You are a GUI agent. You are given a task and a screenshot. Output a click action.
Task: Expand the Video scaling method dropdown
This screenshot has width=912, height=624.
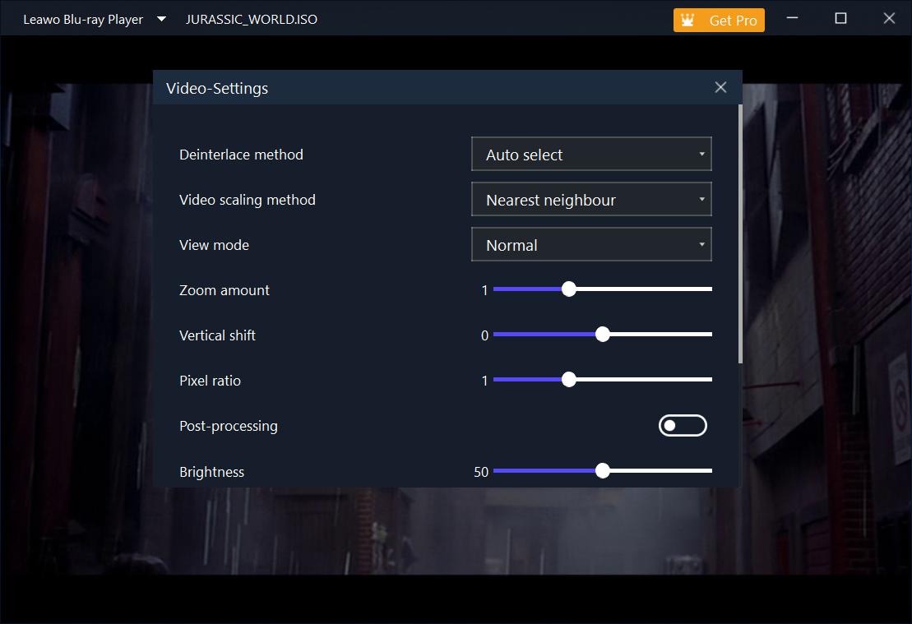click(x=591, y=200)
